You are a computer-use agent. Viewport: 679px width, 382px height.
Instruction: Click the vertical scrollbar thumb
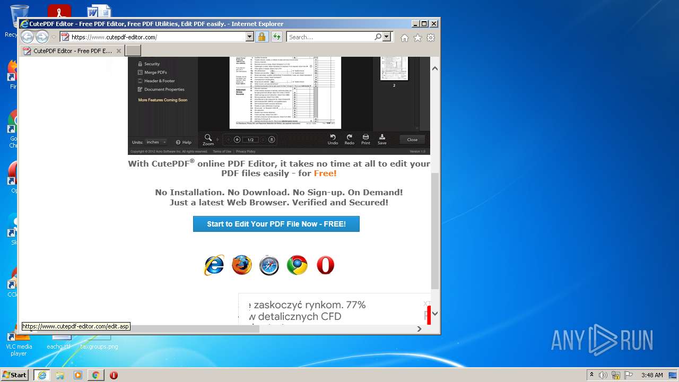[435, 231]
